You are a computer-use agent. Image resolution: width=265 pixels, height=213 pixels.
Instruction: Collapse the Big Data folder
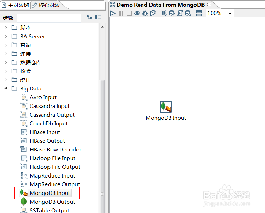tap(6, 88)
